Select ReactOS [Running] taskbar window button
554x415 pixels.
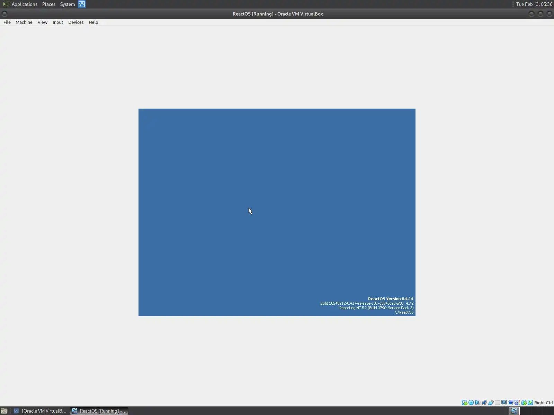(99, 411)
